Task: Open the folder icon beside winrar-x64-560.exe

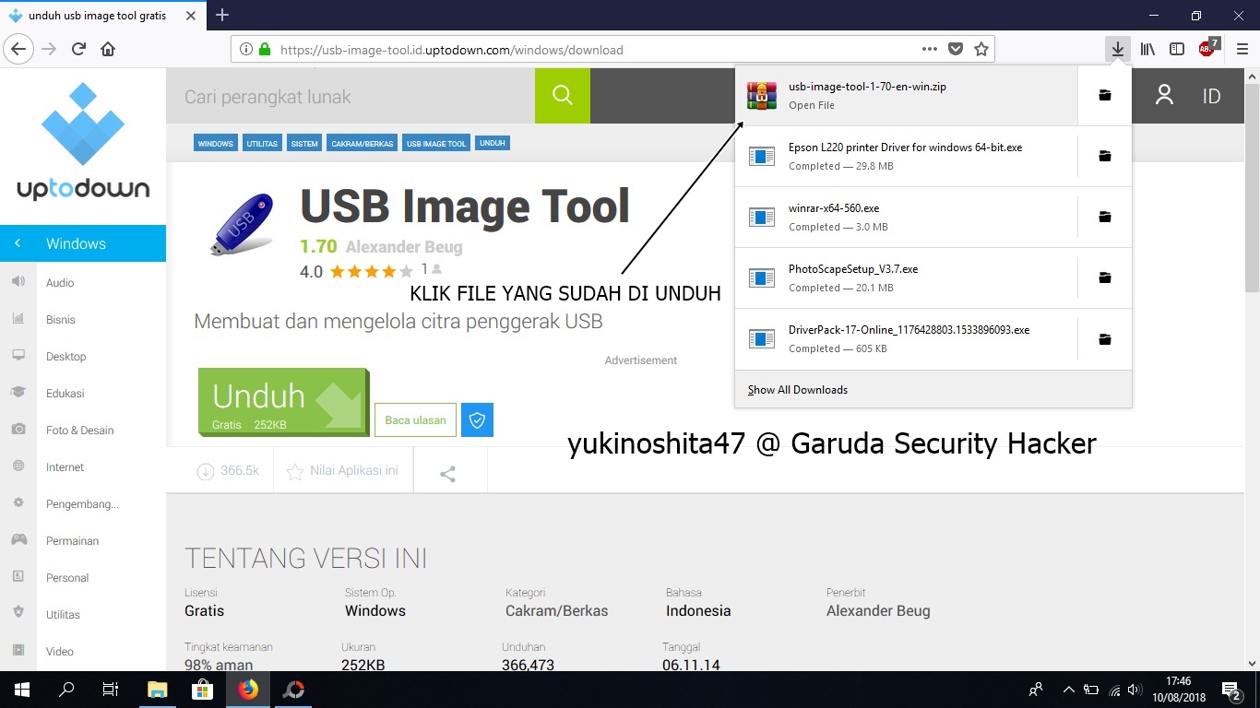Action: click(x=1104, y=217)
